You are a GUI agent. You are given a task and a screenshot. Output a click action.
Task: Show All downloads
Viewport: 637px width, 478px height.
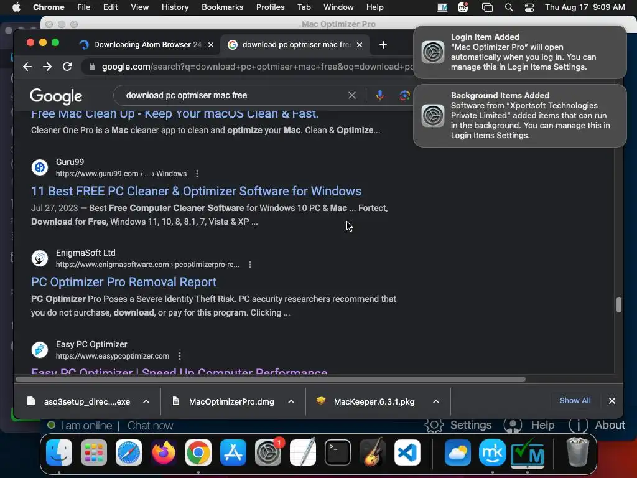point(575,401)
